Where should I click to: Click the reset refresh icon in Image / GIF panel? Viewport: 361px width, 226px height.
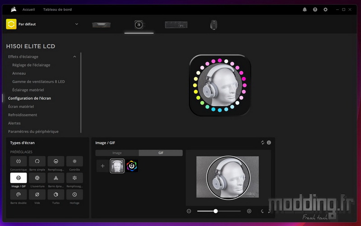263,143
